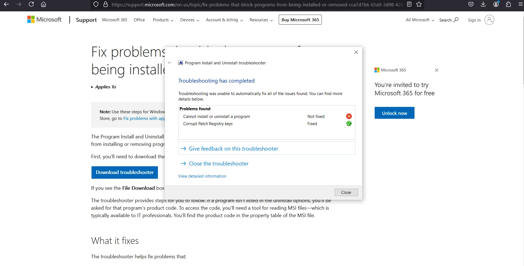
Task: Click the What it fixes heading
Action: (115, 241)
